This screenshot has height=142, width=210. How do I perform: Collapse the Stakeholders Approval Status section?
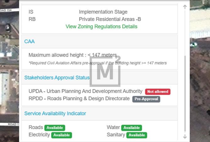click(x=57, y=78)
